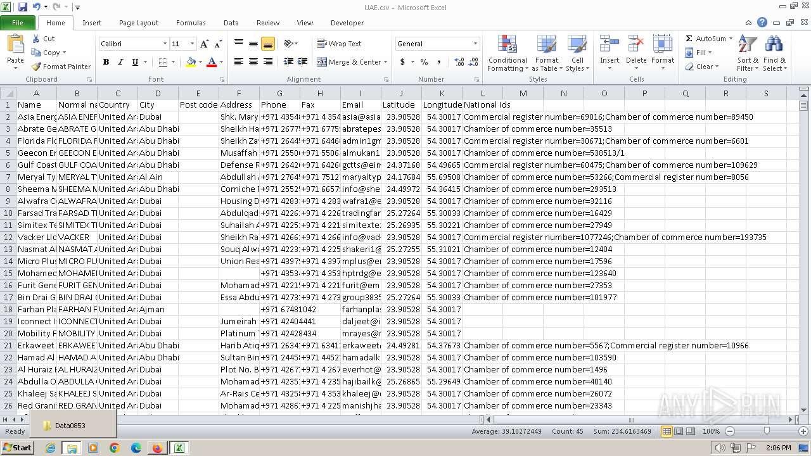
Task: Apply Accounting dollar format
Action: point(402,62)
